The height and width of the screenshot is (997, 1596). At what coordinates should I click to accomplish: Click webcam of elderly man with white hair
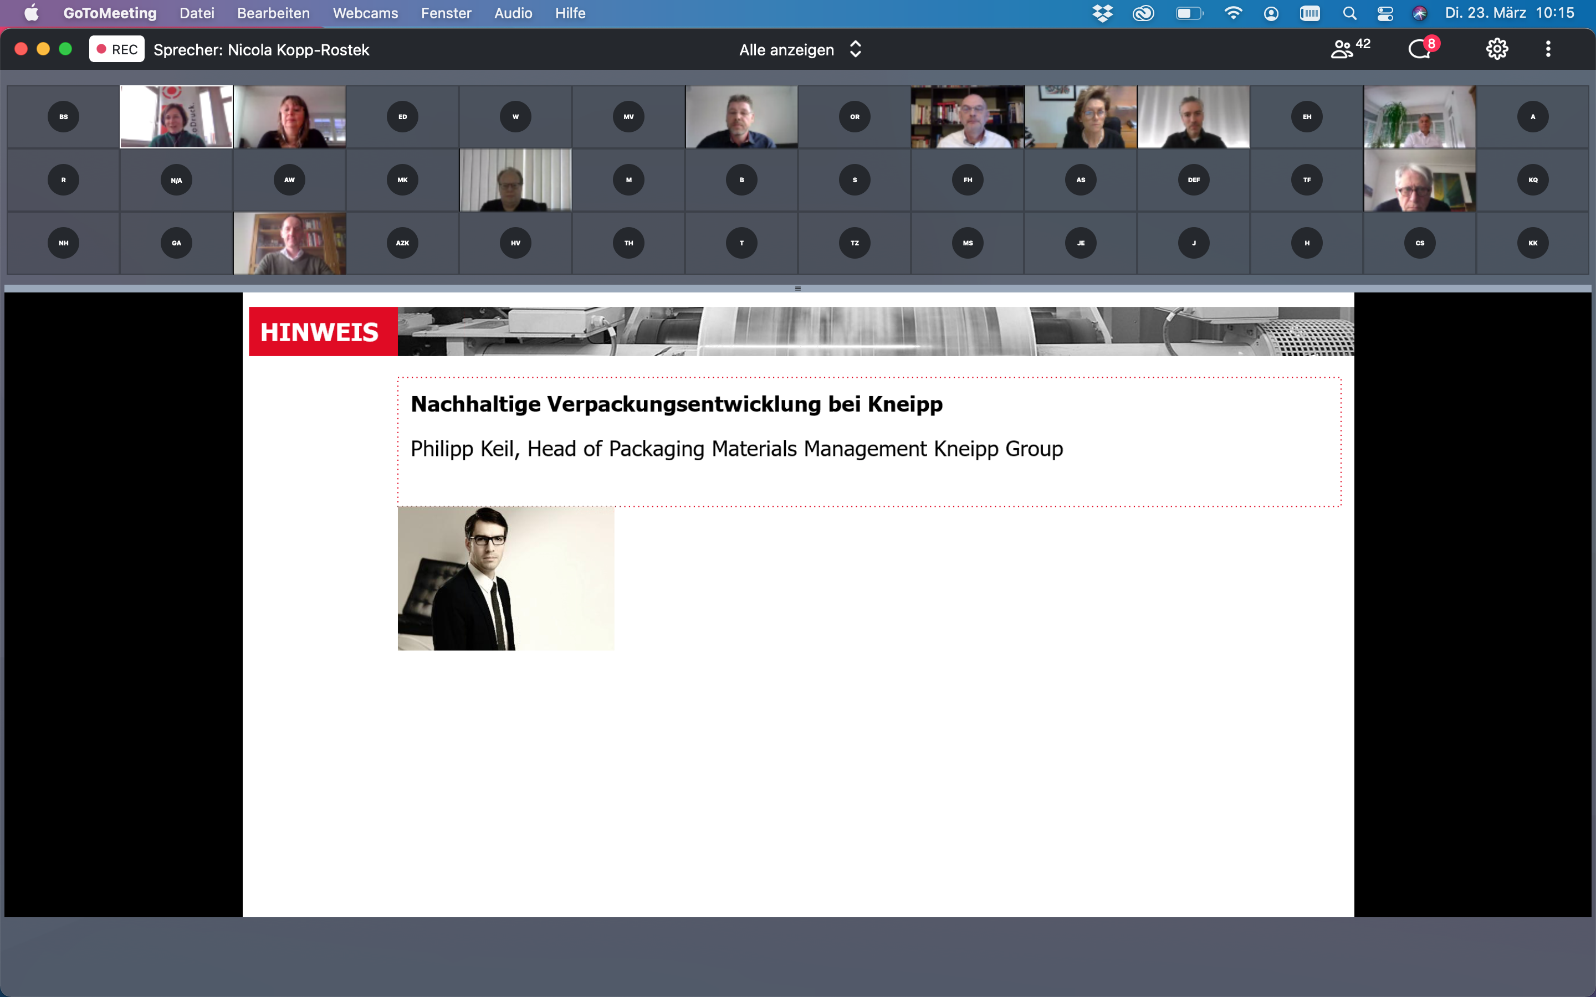(1420, 180)
